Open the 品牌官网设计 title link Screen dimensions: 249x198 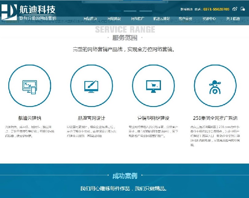click(x=91, y=118)
